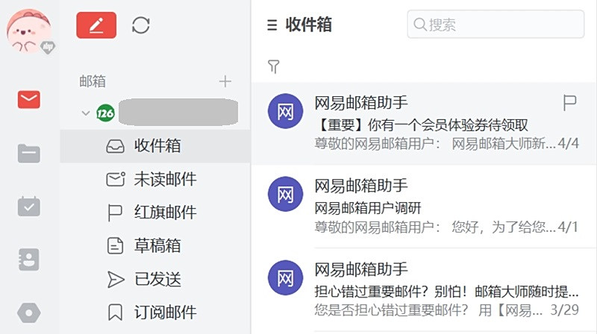This screenshot has width=597, height=334.
Task: Click the VIP diamond badge on avatar
Action: tap(48, 47)
